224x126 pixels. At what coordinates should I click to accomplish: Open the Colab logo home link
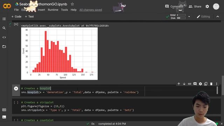[7, 6]
